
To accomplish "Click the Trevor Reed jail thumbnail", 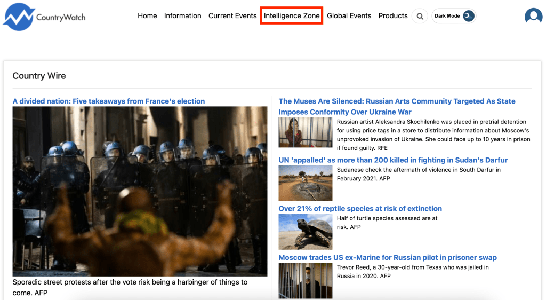I will coord(306,281).
